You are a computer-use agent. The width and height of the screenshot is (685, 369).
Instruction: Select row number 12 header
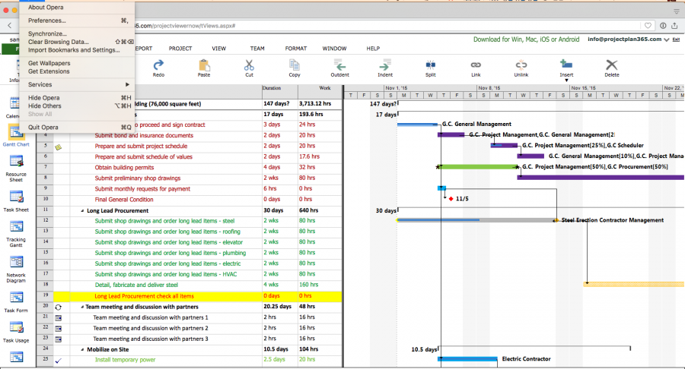coord(45,221)
